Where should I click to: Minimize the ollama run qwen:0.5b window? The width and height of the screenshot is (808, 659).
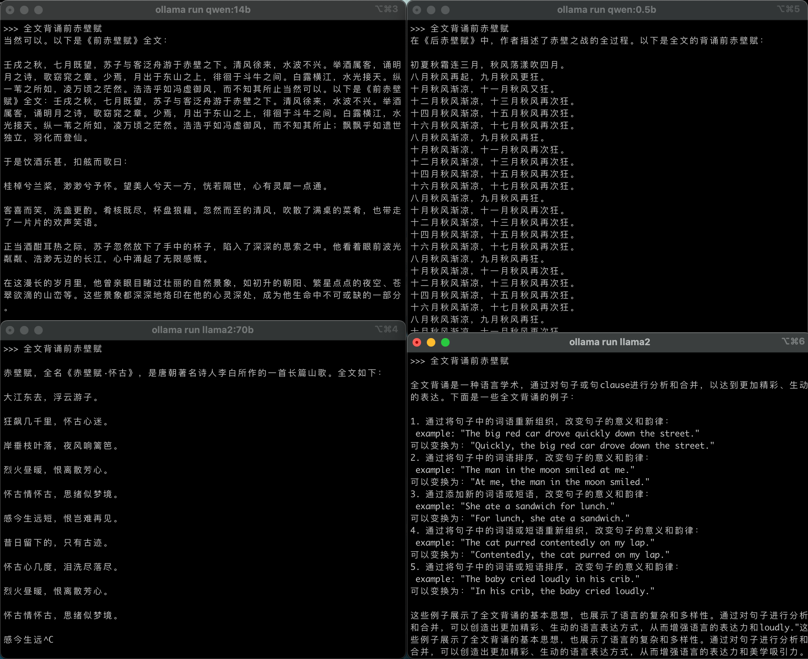pos(431,10)
